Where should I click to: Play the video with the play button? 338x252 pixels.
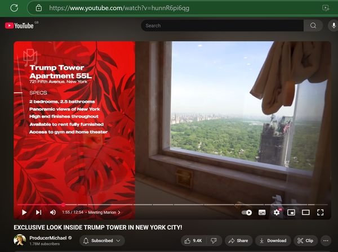[24, 213]
